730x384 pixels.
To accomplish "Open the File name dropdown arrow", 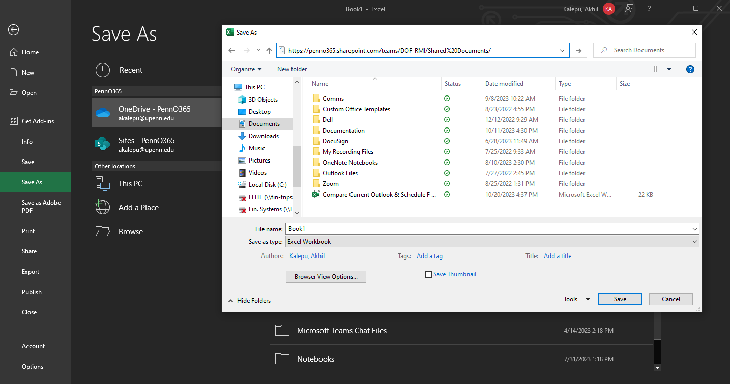I will point(695,229).
